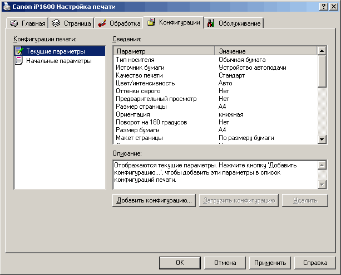Click the printer icon in title bar
341x275 pixels.
(7, 7)
